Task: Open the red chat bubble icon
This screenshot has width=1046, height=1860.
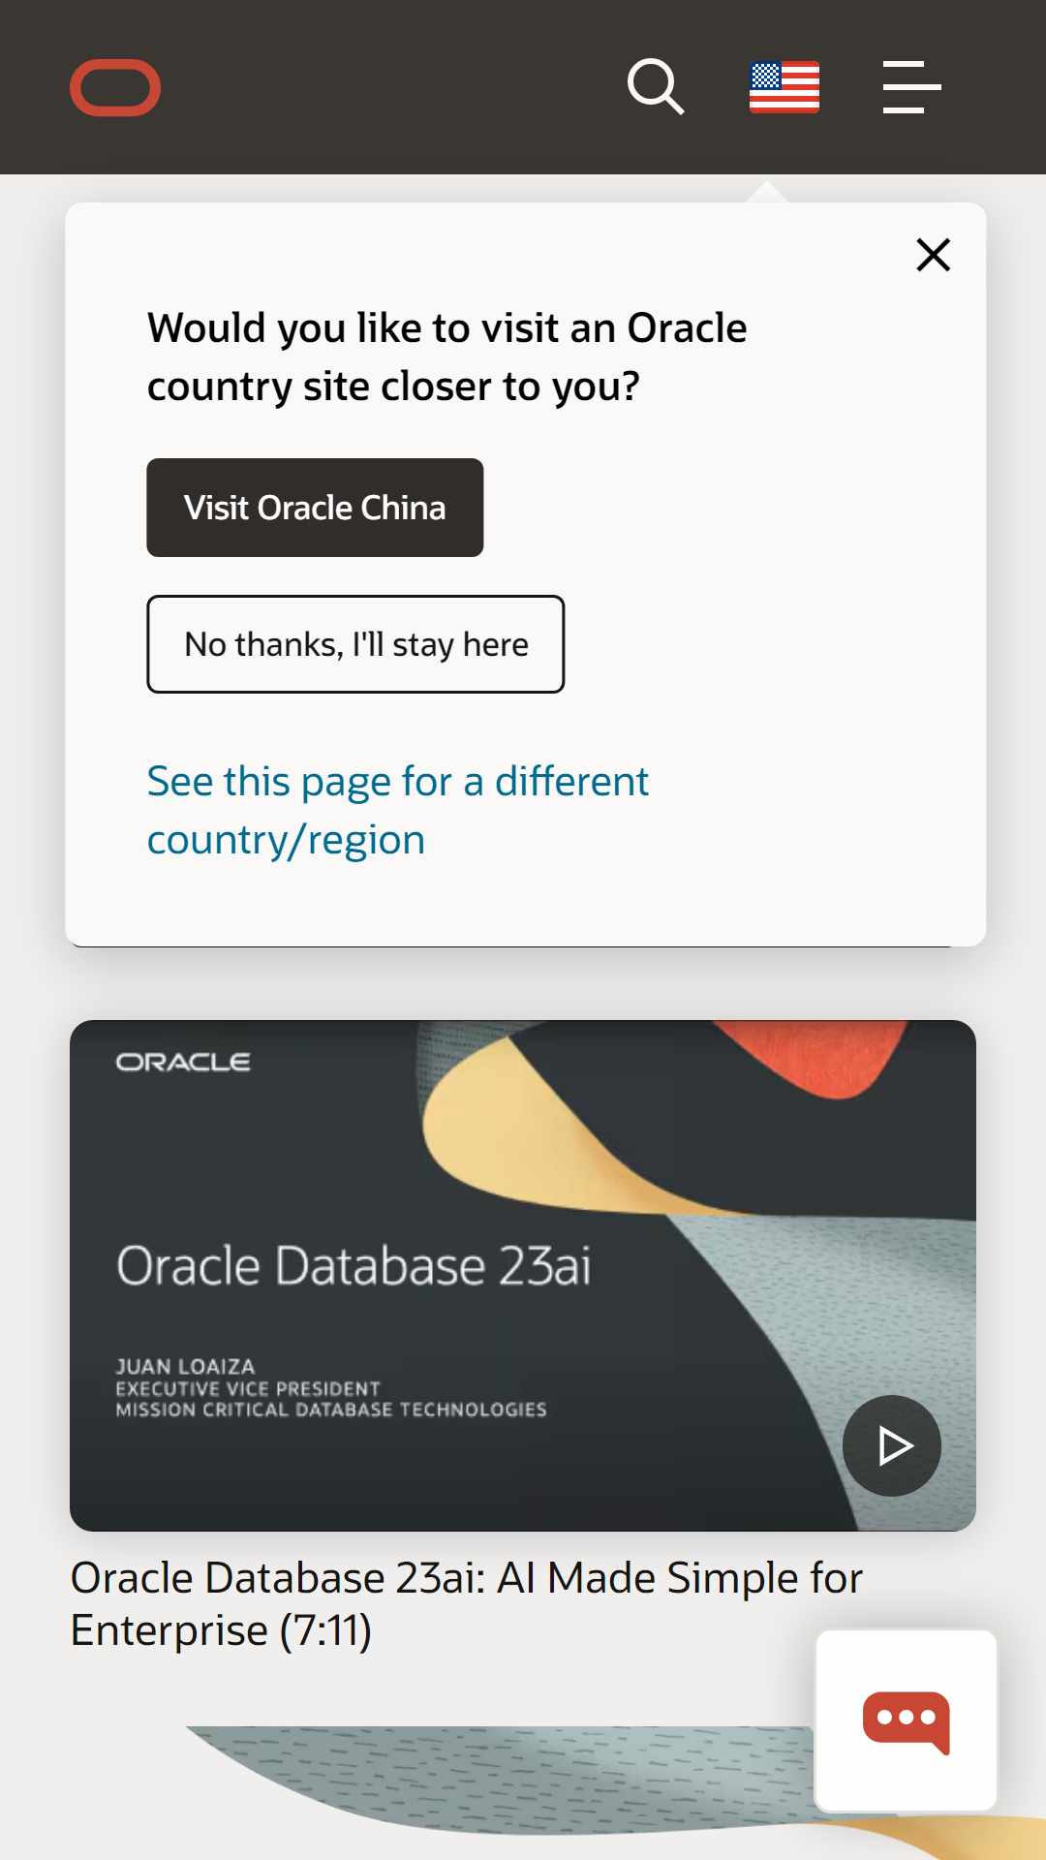Action: tap(907, 1722)
